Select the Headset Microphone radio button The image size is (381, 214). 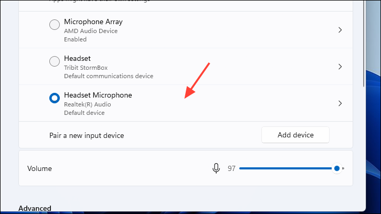point(54,98)
